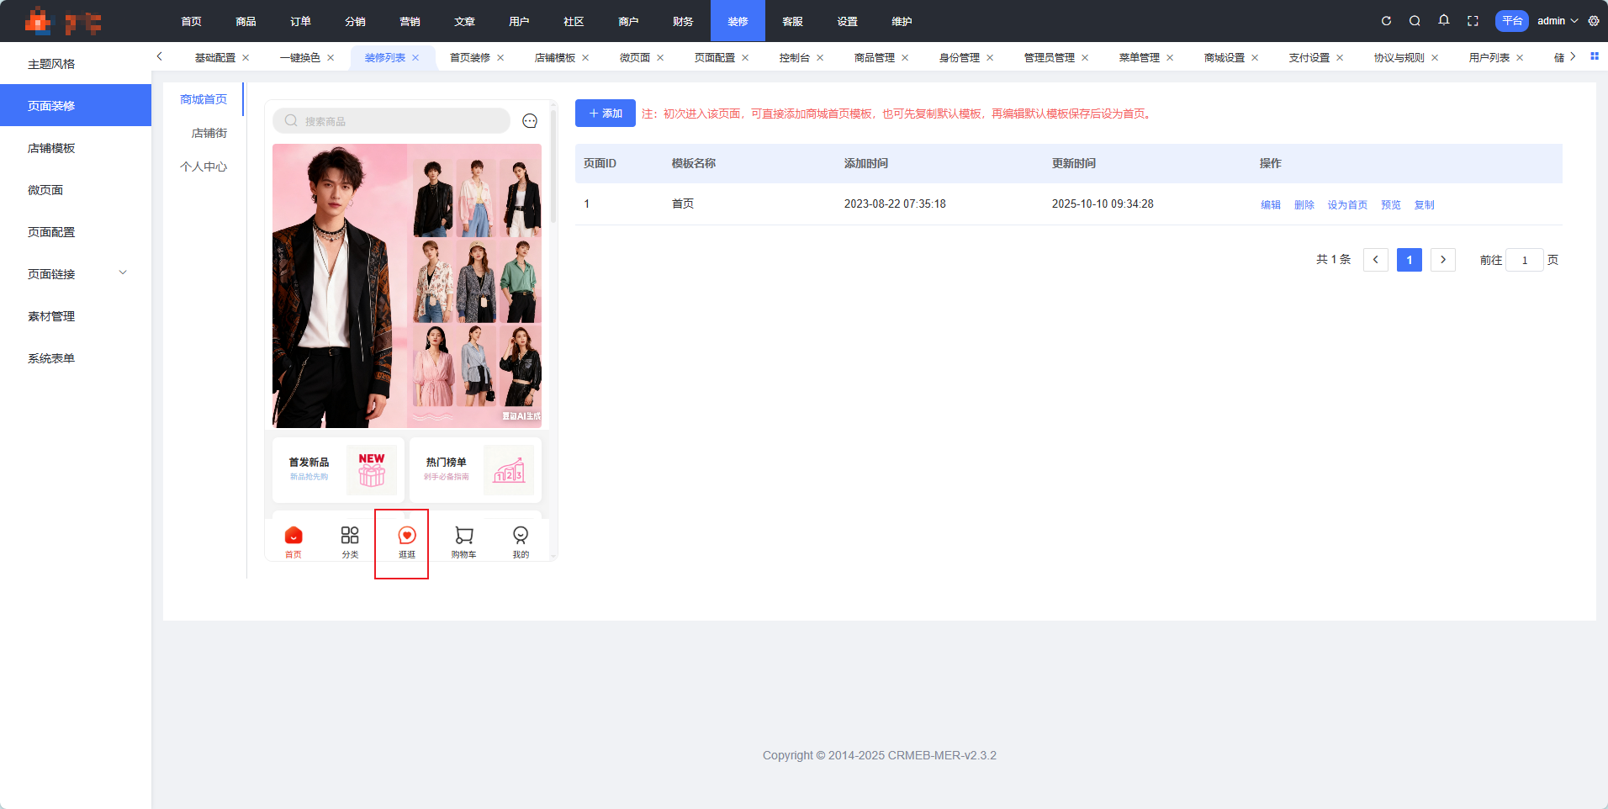Screen dimensions: 1608x809
Task: Open the search magnifier icon in header
Action: click(1415, 21)
